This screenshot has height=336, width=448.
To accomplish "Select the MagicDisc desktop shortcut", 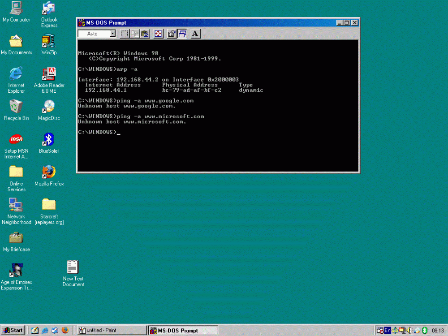I will [x=49, y=110].
